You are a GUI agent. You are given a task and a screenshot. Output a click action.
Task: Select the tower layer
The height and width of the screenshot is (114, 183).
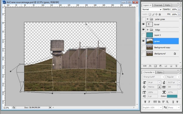pos(162,24)
